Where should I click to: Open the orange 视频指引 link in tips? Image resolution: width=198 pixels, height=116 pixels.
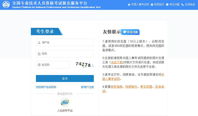131,87
